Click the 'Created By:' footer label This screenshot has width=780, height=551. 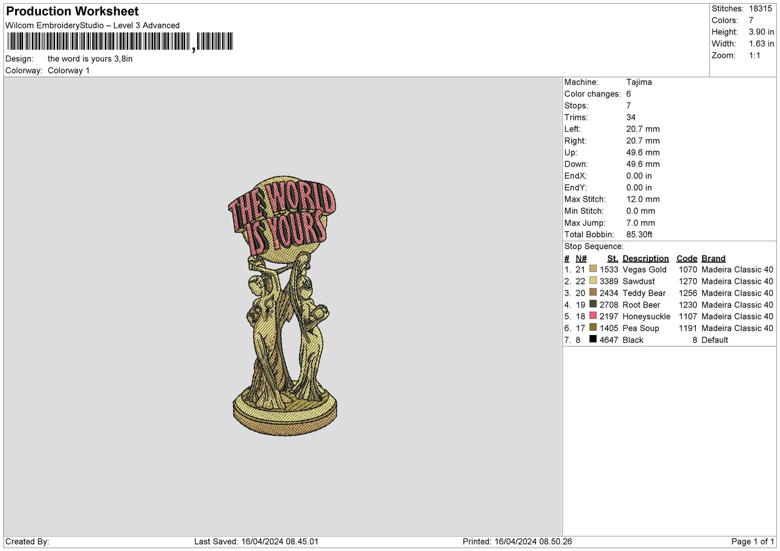tap(27, 542)
